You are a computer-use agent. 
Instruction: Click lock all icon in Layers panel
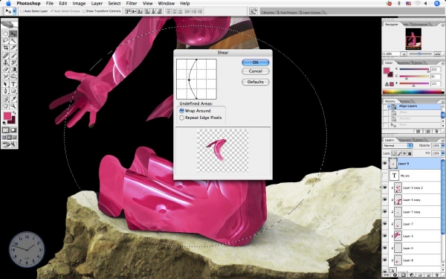(410, 153)
